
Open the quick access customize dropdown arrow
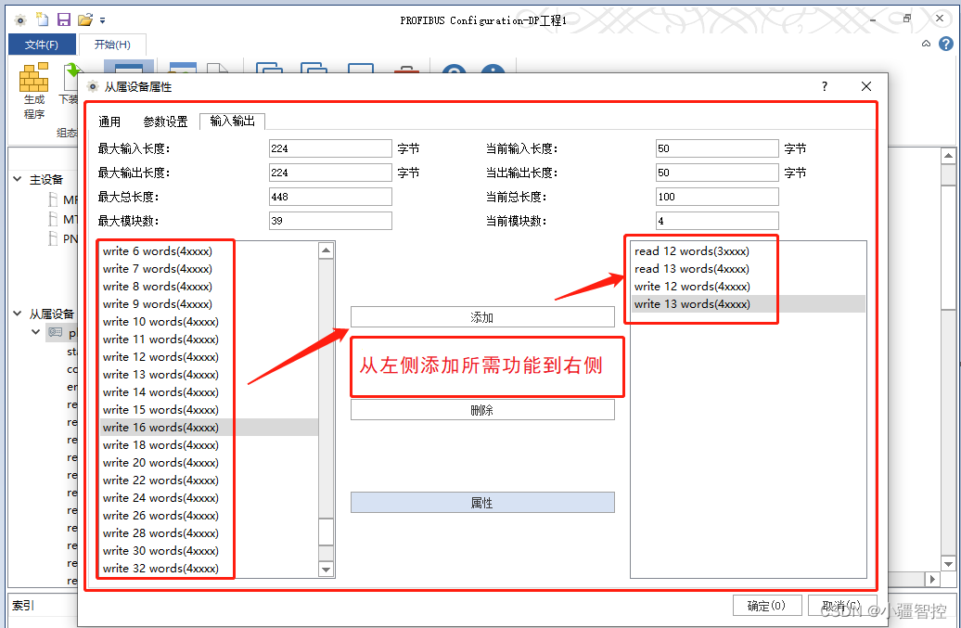point(102,20)
